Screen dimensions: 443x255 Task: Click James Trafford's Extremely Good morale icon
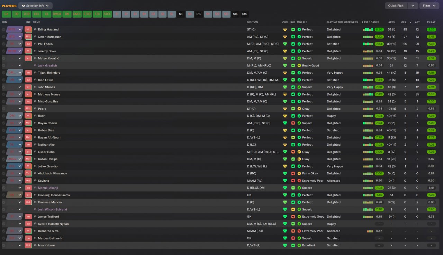coord(299,217)
